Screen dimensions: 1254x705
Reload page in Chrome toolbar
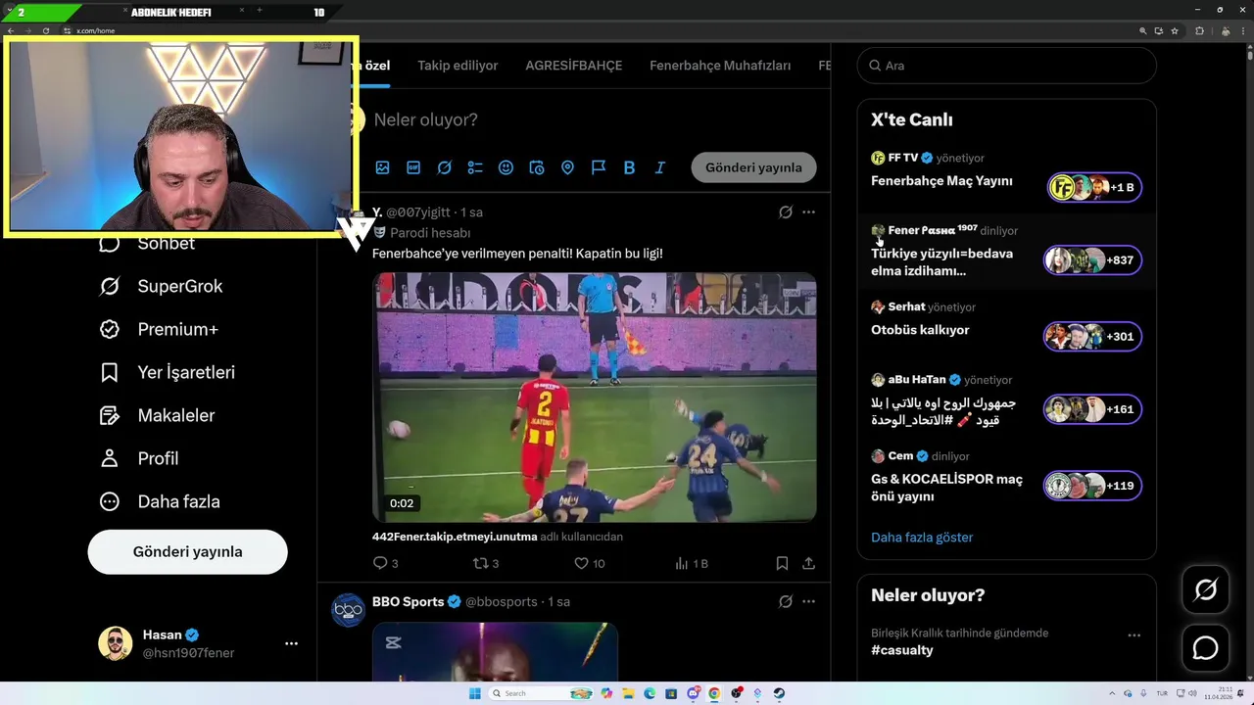[46, 30]
